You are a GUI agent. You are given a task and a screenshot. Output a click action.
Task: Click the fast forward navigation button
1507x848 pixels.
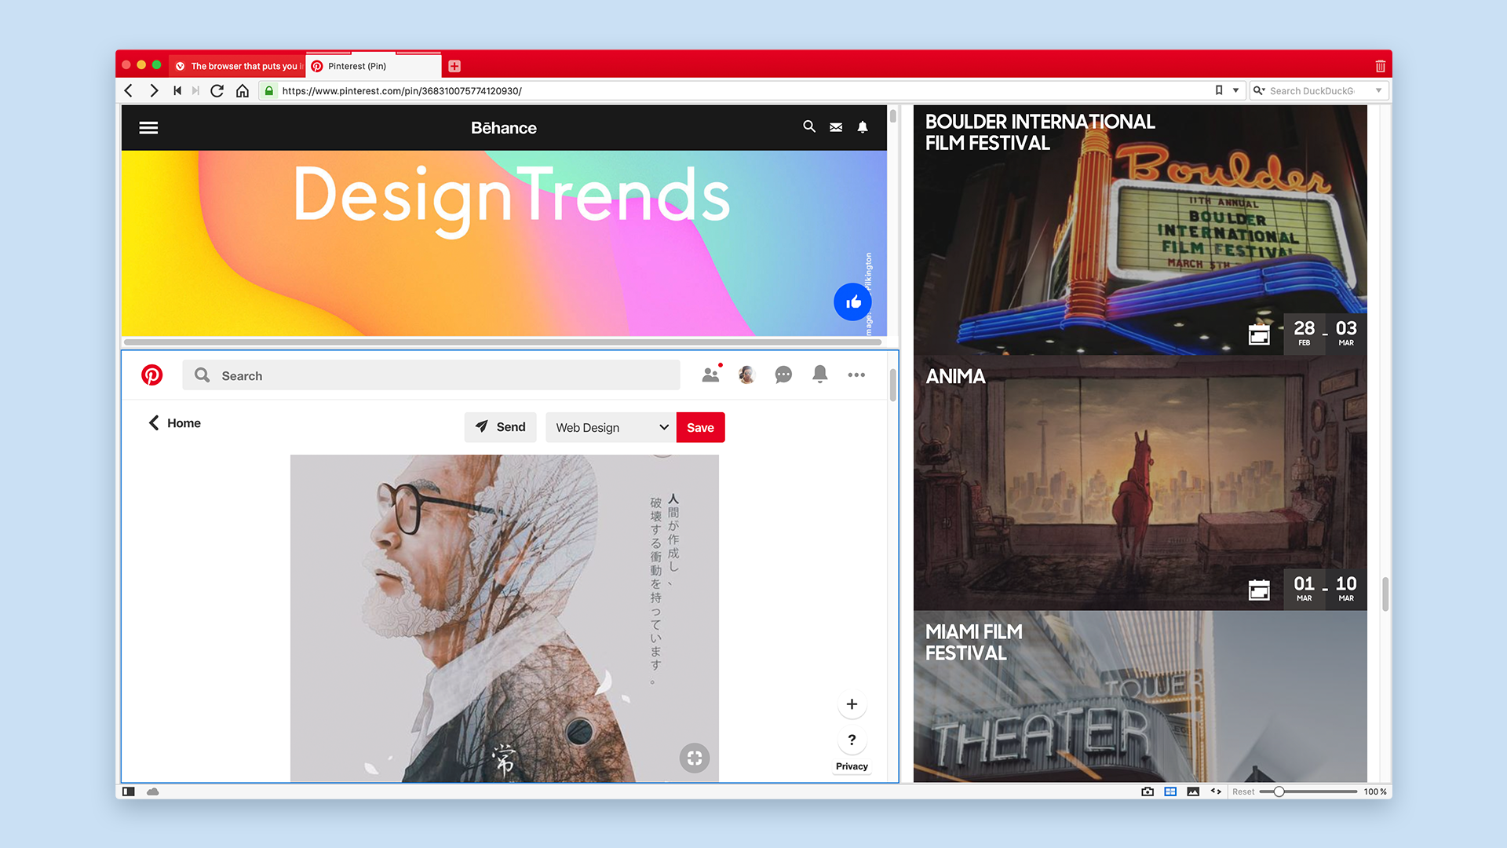tap(195, 91)
